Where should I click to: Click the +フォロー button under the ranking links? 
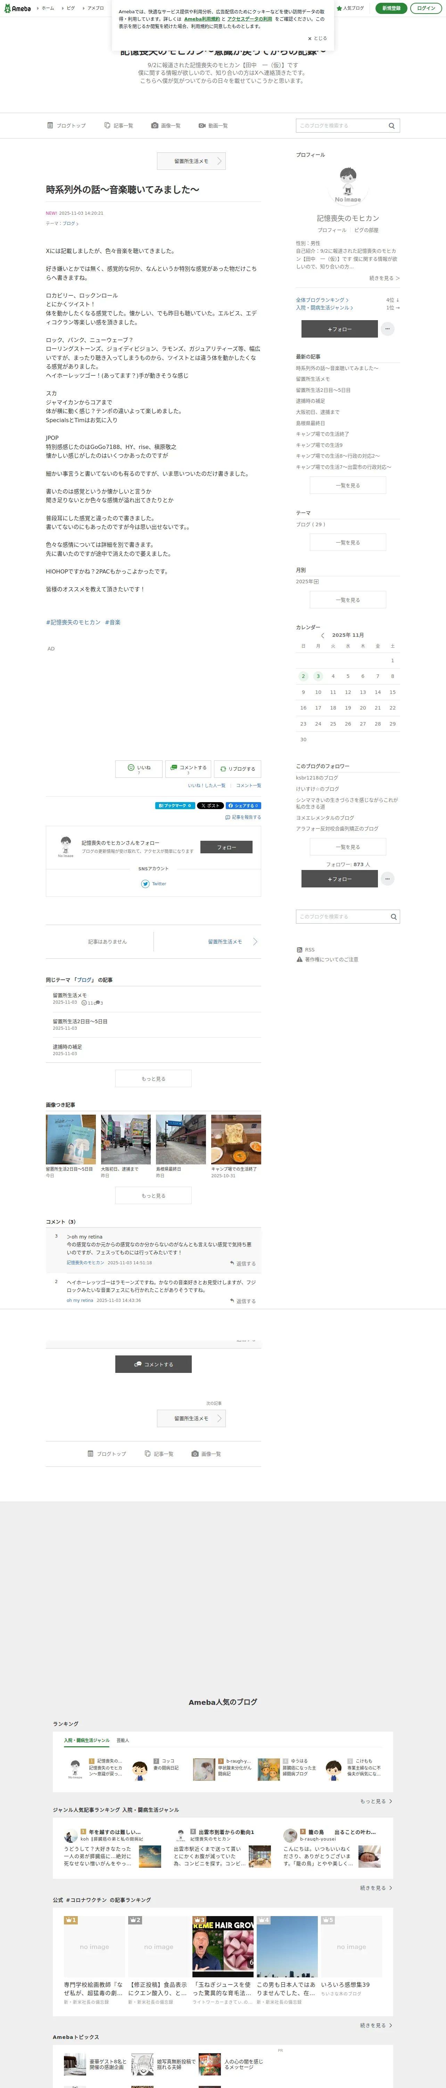pyautogui.click(x=339, y=329)
